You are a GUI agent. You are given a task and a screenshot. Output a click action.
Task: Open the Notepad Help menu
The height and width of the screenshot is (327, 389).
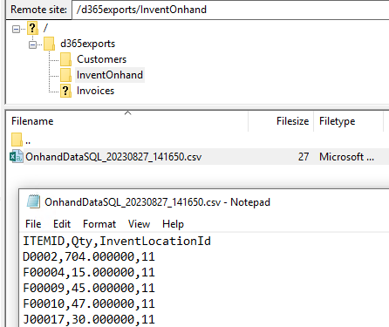coord(173,224)
